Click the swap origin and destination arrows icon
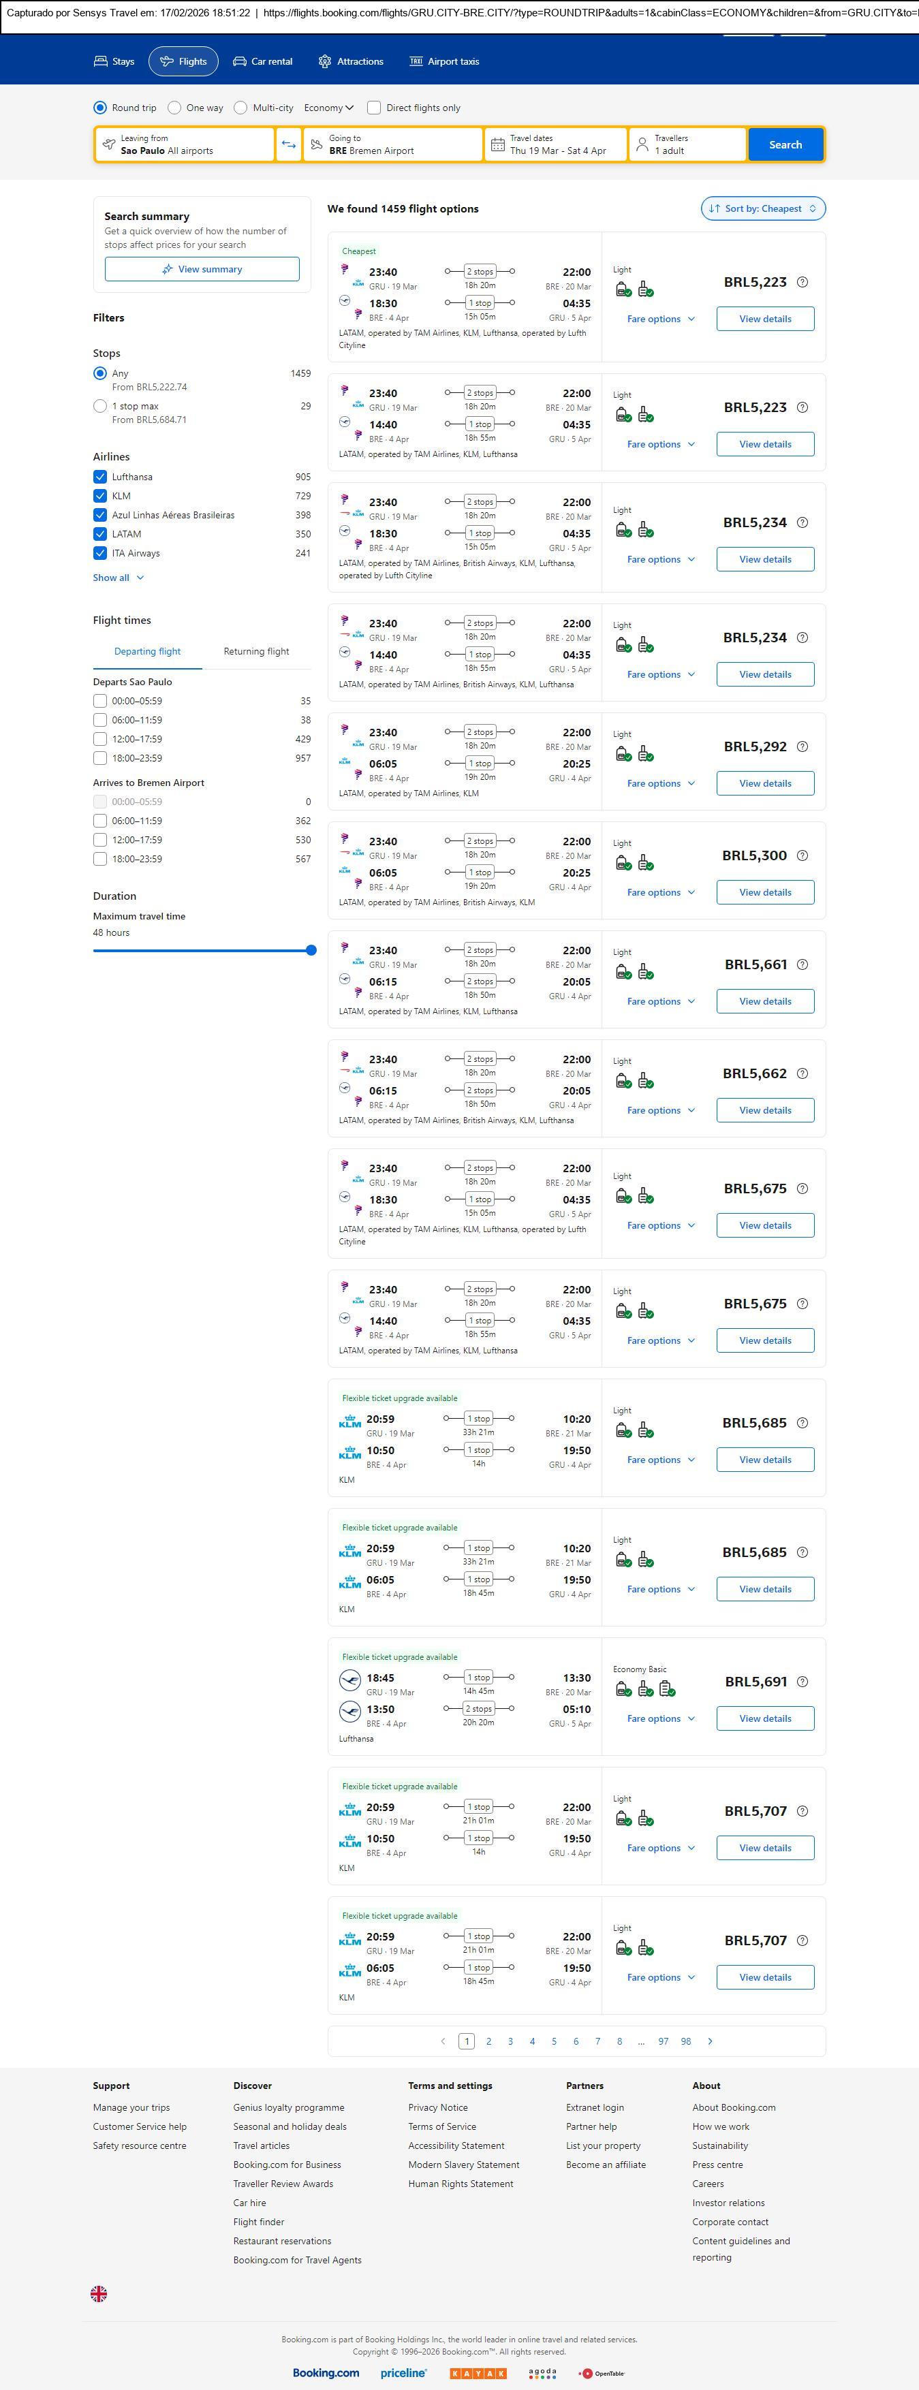 pyautogui.click(x=289, y=145)
